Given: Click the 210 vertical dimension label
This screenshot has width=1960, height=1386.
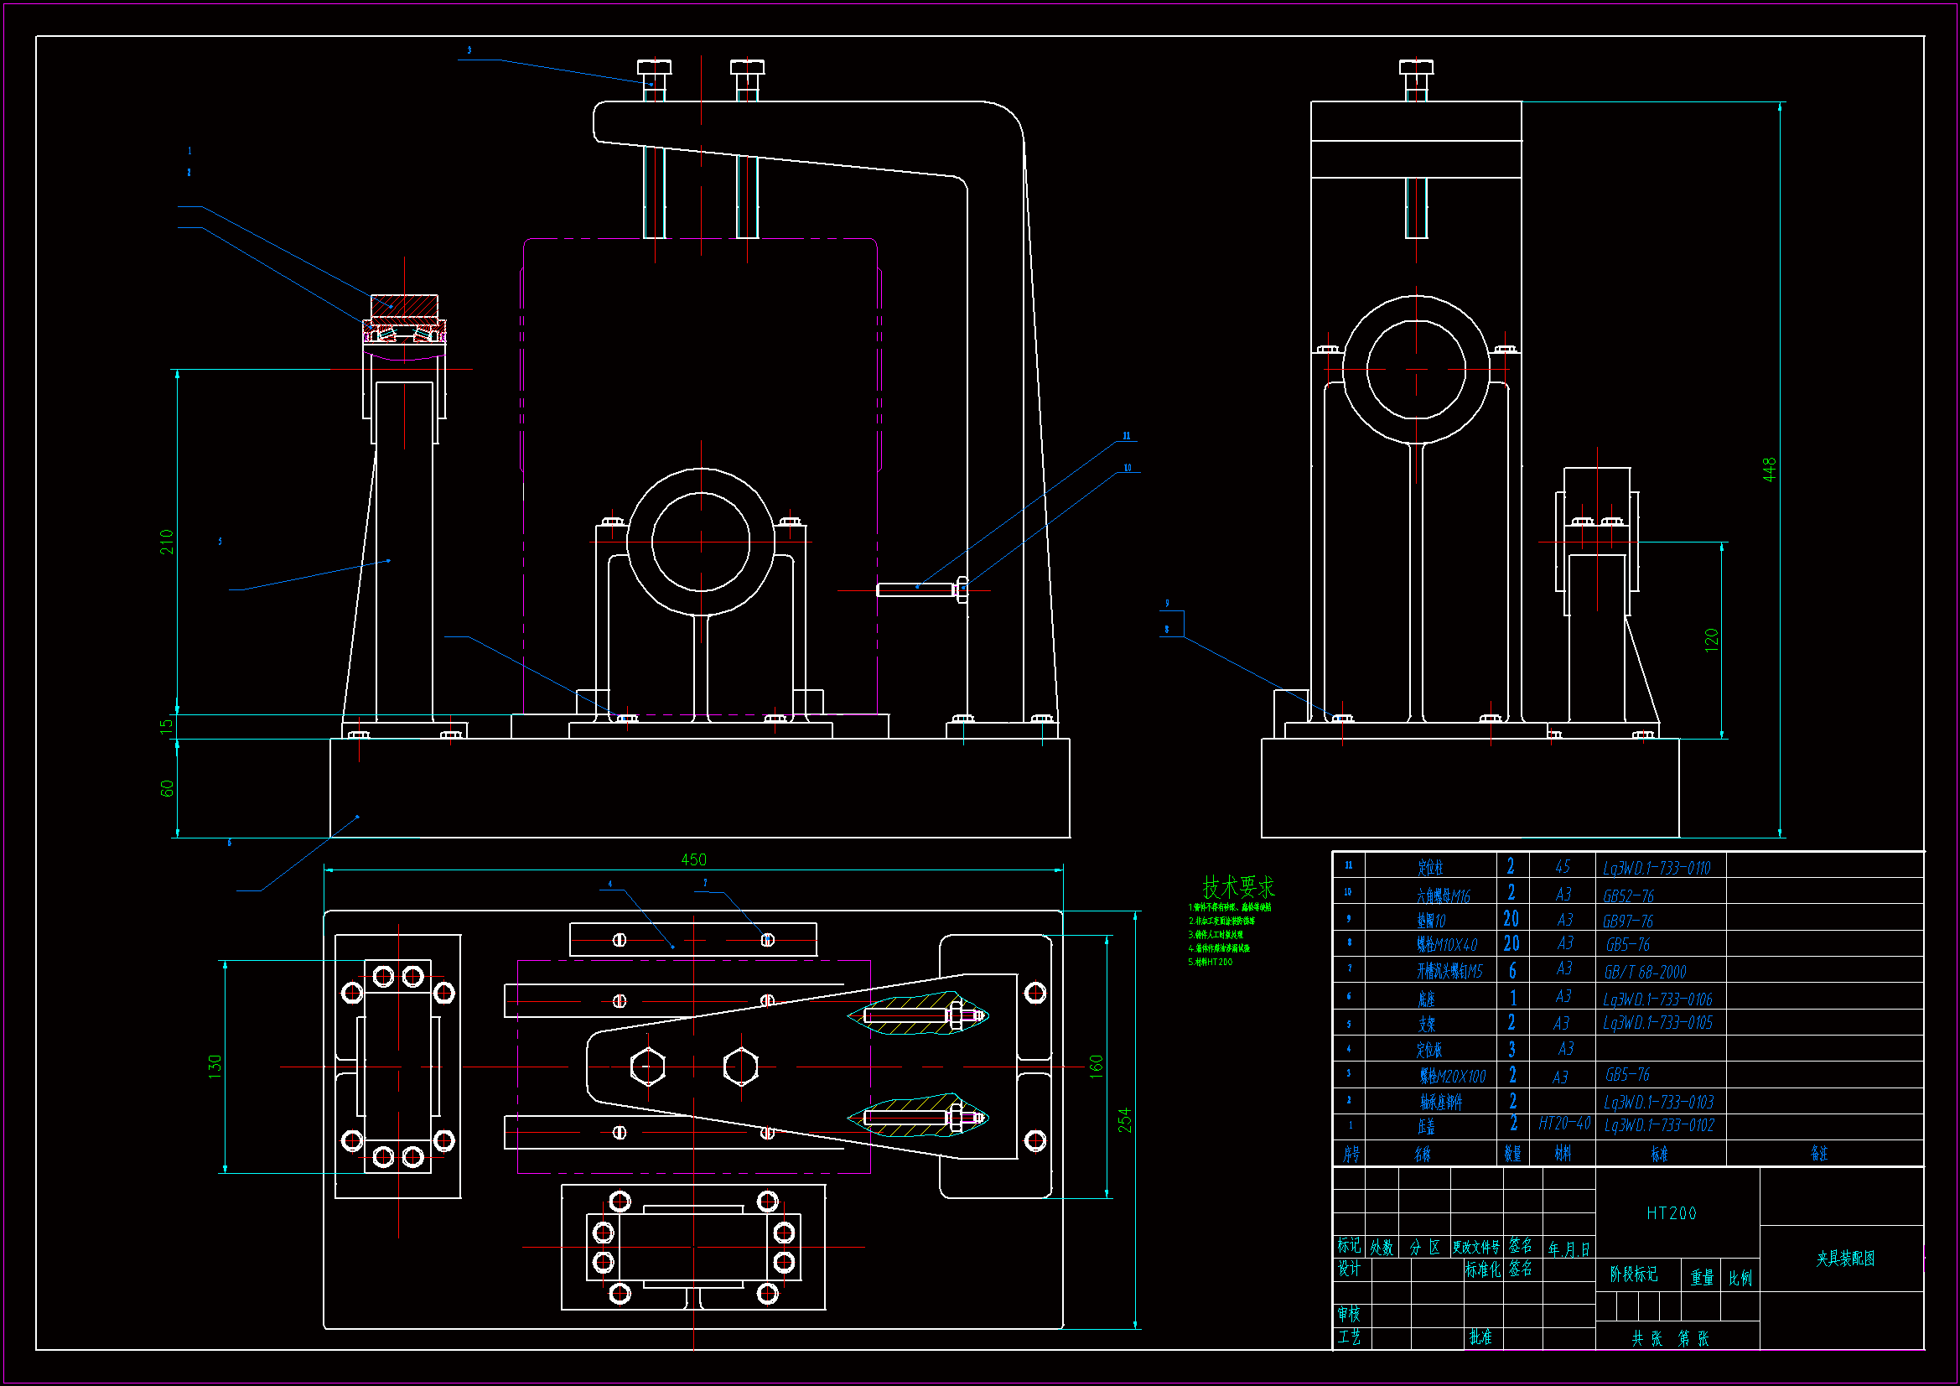Looking at the screenshot, I should click(x=167, y=542).
